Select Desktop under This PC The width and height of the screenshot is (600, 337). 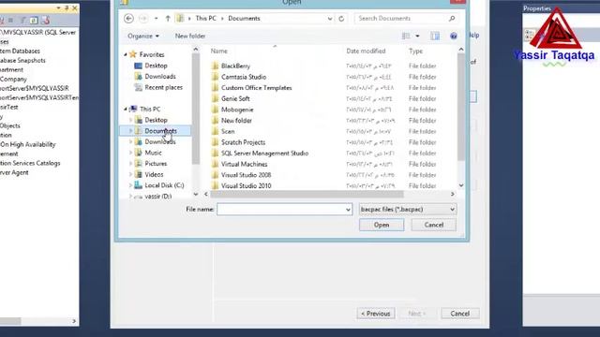pyautogui.click(x=156, y=120)
